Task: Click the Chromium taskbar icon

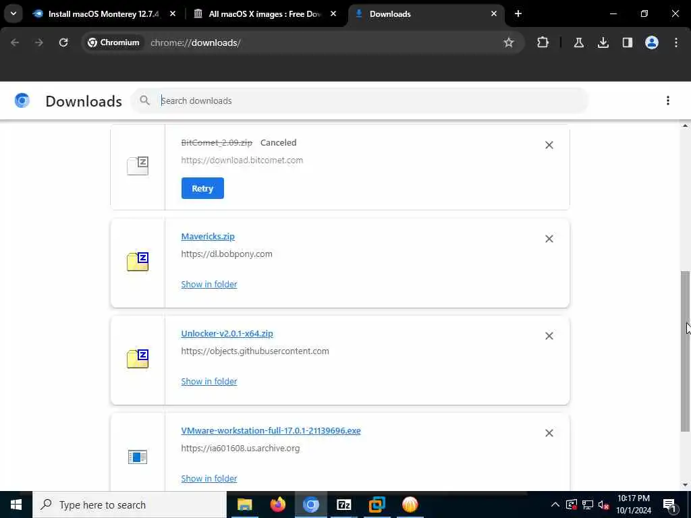Action: 310,505
